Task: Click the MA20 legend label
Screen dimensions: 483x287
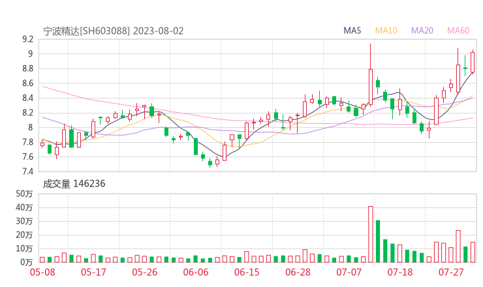Action: click(x=422, y=31)
